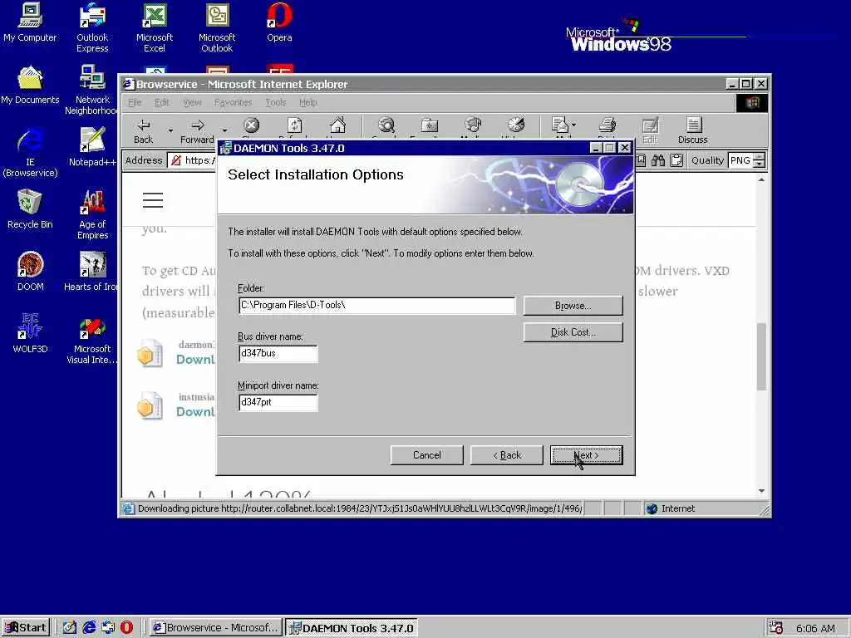Switch to DAEMON Tools 3.47.0 taskbar button

[x=352, y=628]
